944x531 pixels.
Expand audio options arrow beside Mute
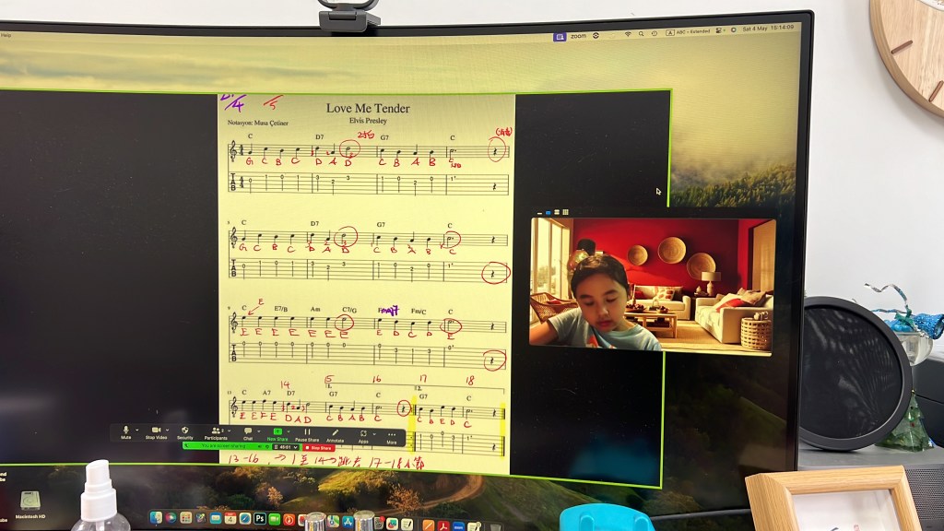137,430
